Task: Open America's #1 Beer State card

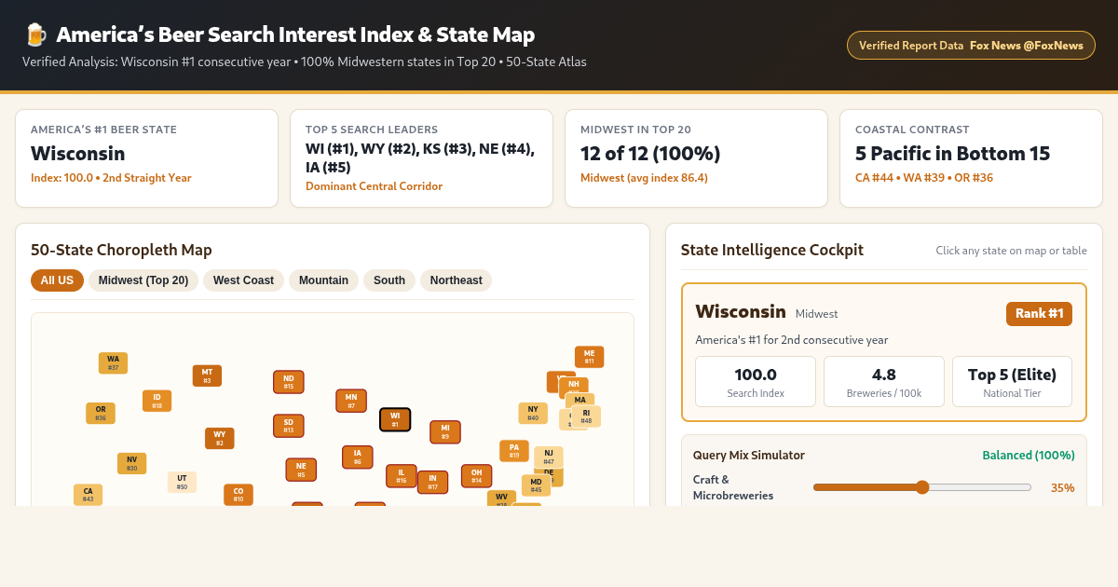Action: coord(147,158)
